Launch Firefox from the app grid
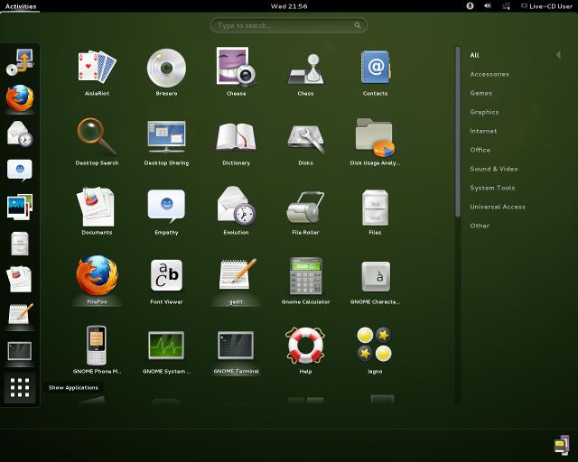The width and height of the screenshot is (578, 462). [97, 281]
